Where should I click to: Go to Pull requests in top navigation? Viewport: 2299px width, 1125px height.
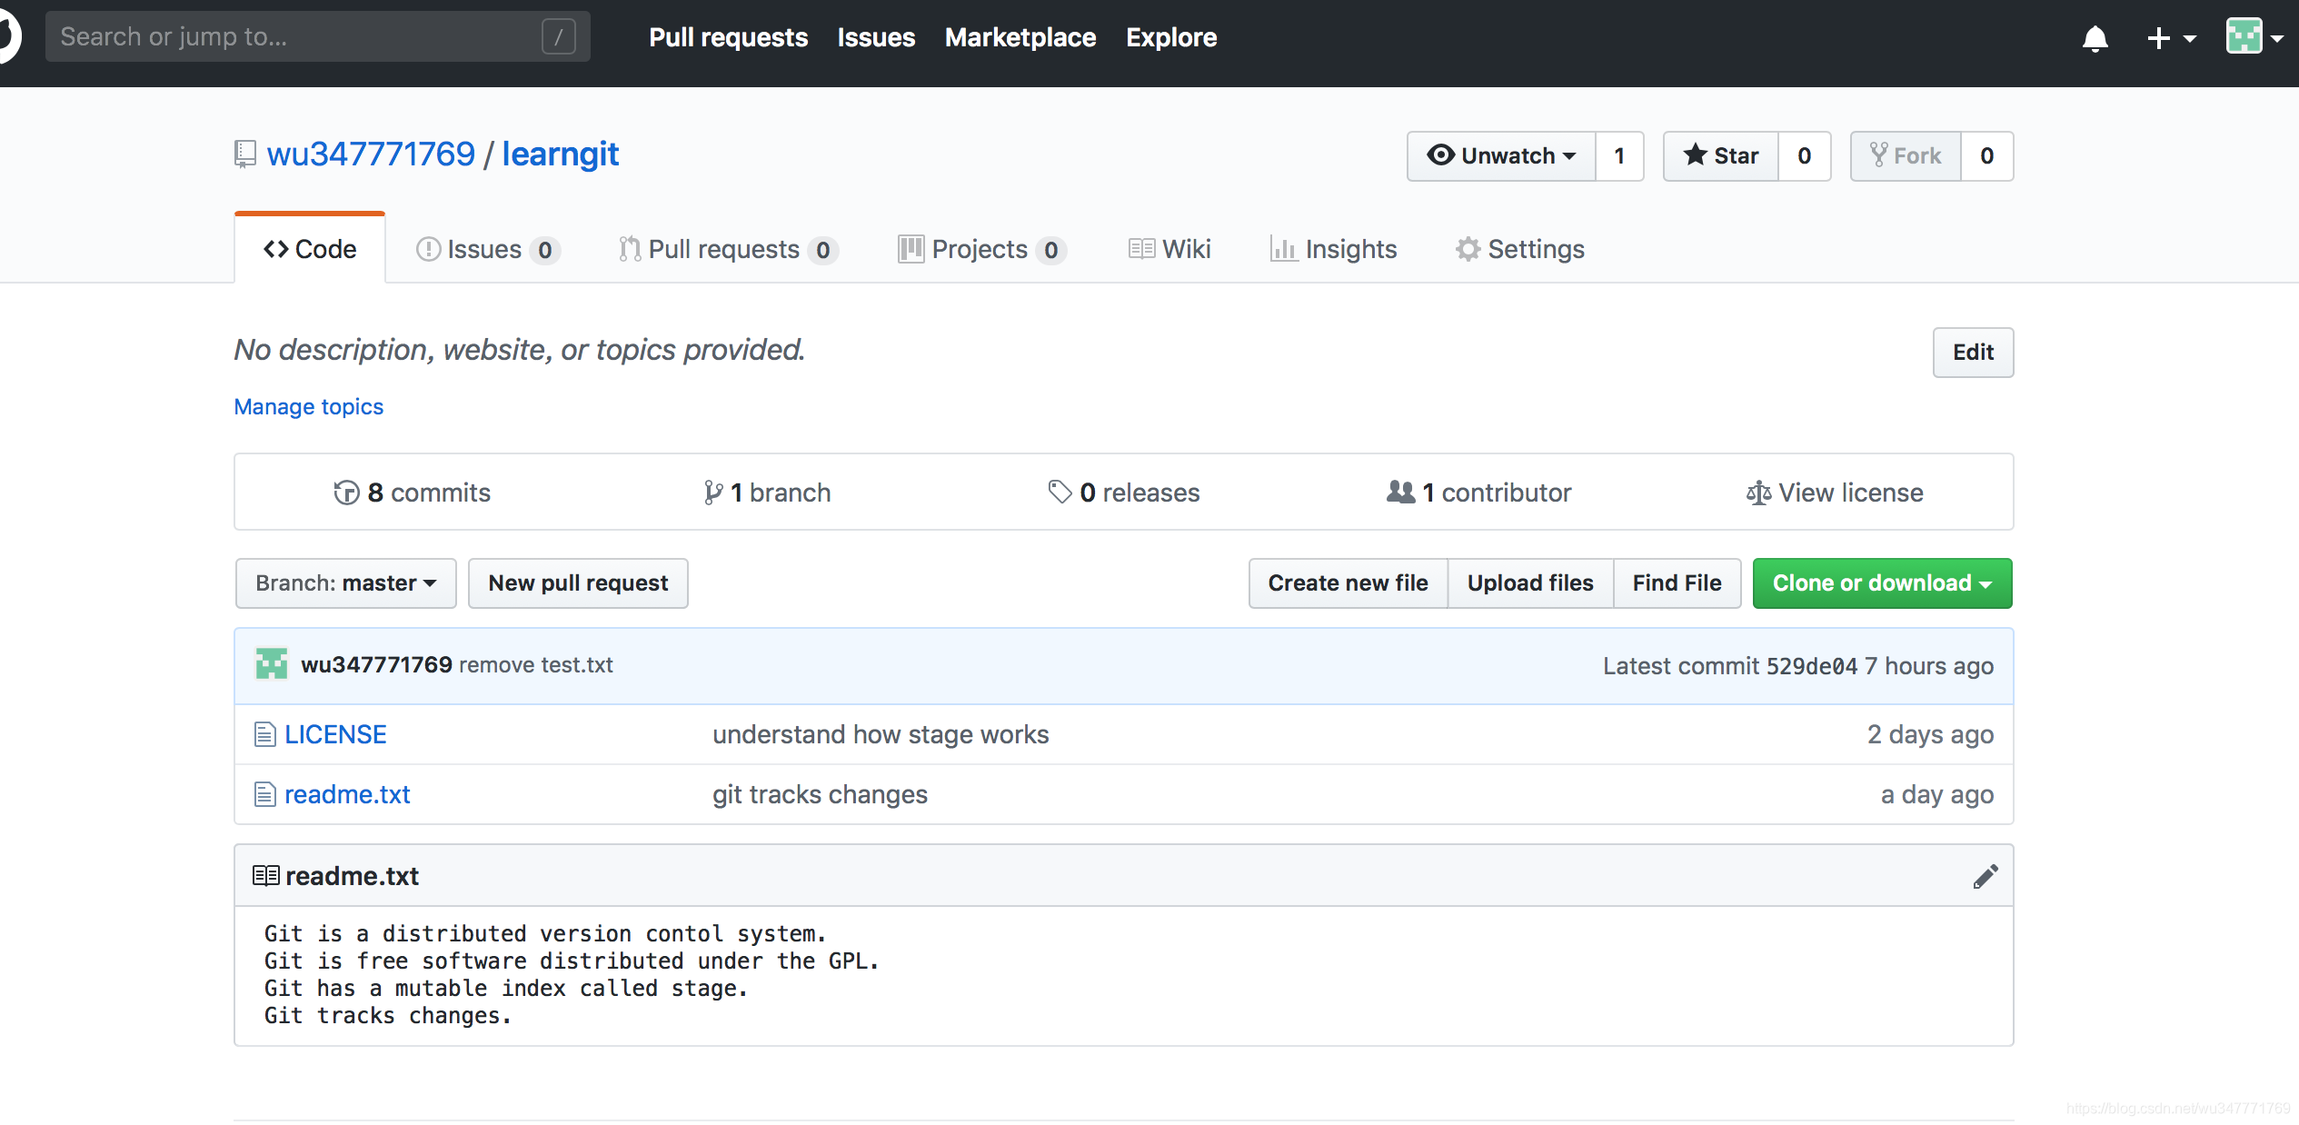point(728,37)
